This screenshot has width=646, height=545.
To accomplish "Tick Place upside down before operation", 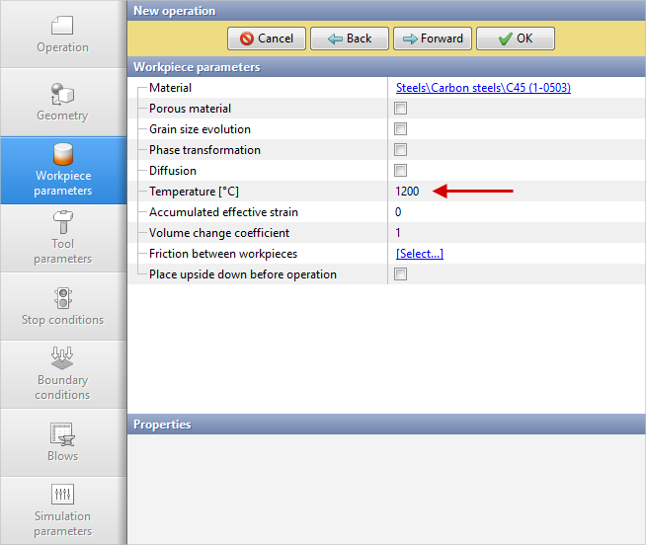I will click(x=401, y=274).
